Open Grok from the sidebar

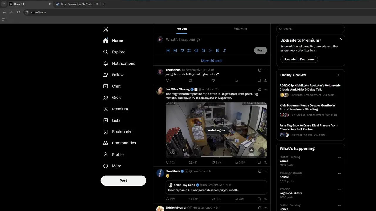112,98
